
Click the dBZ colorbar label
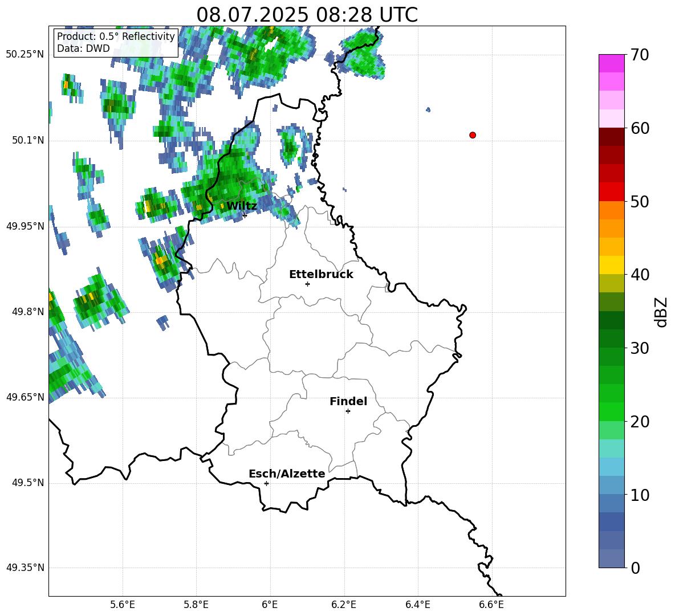point(662,312)
